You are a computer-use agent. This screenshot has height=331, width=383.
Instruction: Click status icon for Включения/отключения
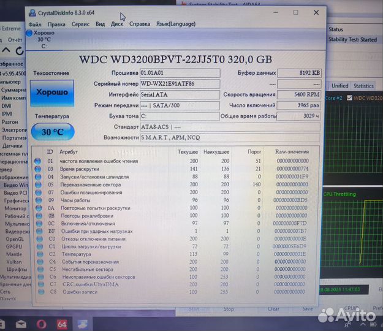coord(39,224)
